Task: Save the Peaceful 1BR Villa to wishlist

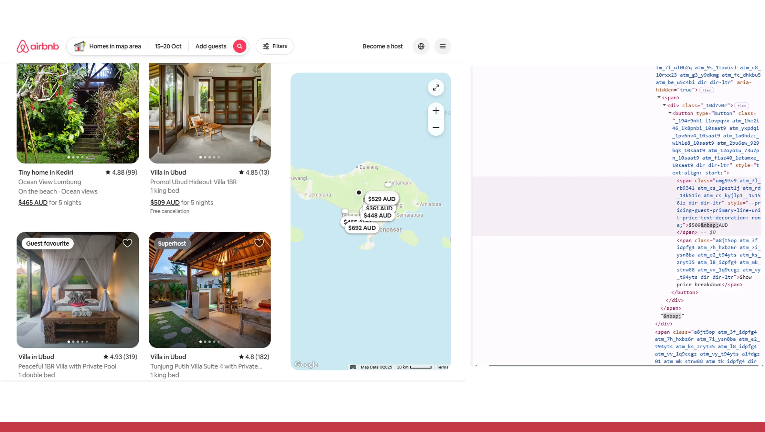Action: (x=127, y=243)
